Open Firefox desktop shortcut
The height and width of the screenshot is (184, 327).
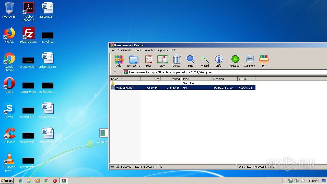pyautogui.click(x=9, y=35)
